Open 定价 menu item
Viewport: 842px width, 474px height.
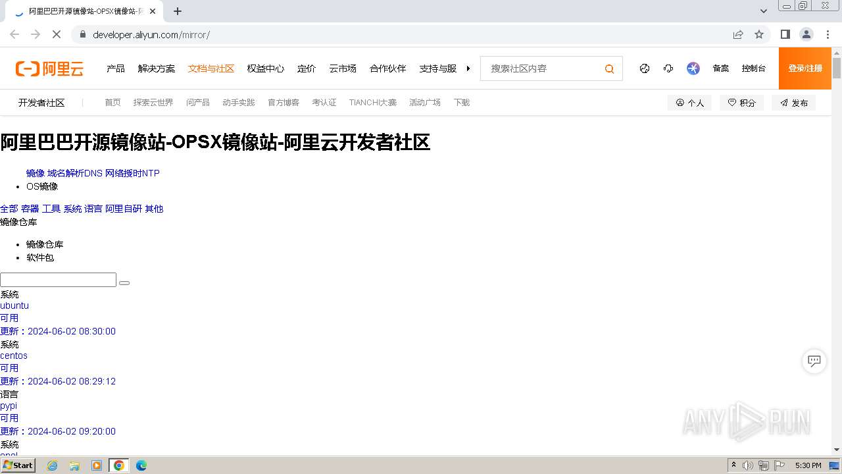pyautogui.click(x=307, y=68)
